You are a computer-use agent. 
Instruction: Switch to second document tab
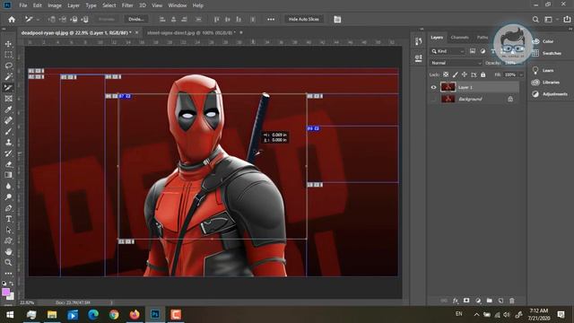pos(191,32)
